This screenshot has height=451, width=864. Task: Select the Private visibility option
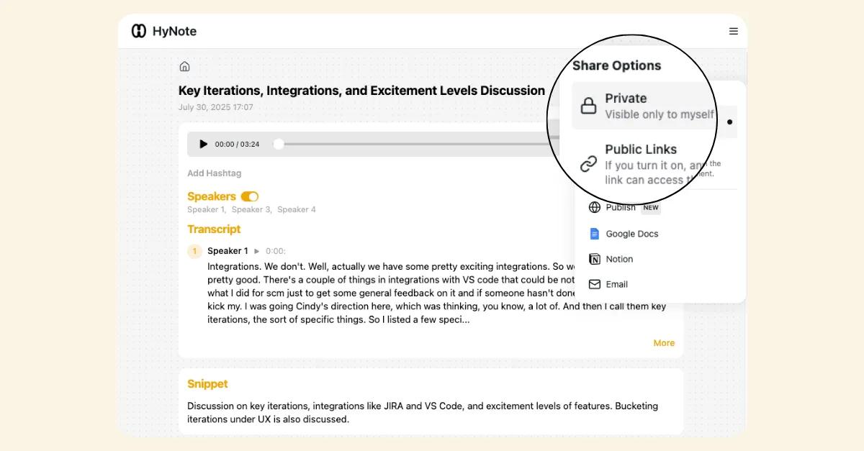(634, 106)
